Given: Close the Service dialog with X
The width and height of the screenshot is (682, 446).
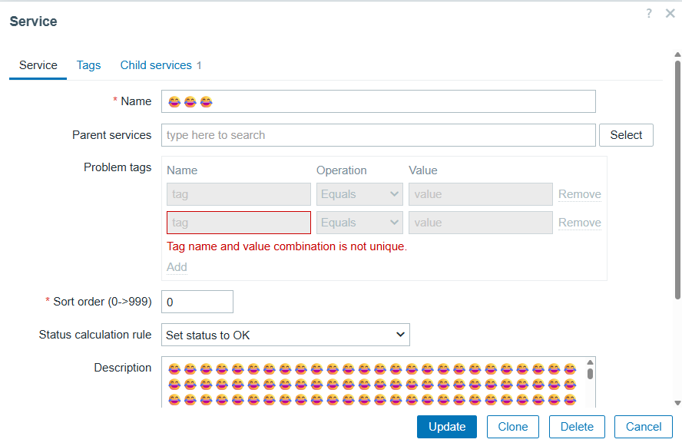Looking at the screenshot, I should (670, 13).
